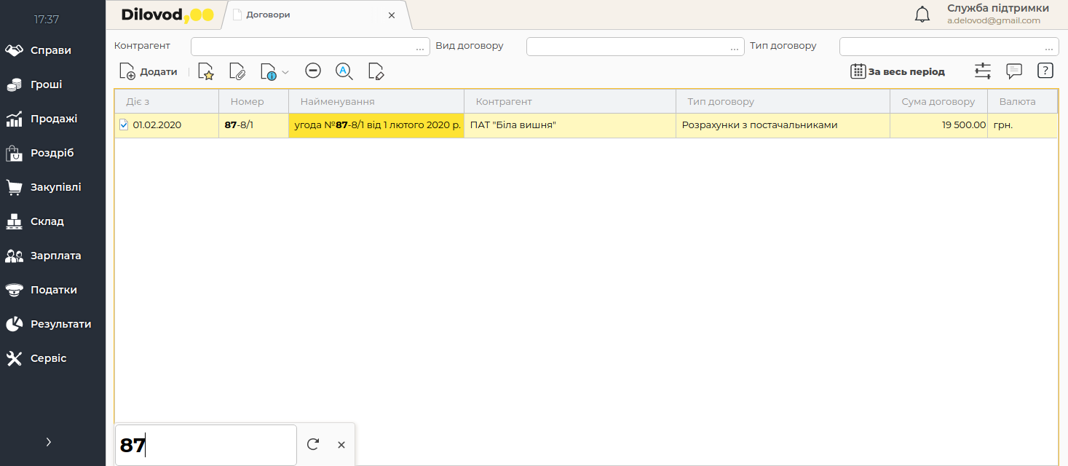Expand the sidebar with bottom chevron
The width and height of the screenshot is (1068, 466).
tap(49, 441)
